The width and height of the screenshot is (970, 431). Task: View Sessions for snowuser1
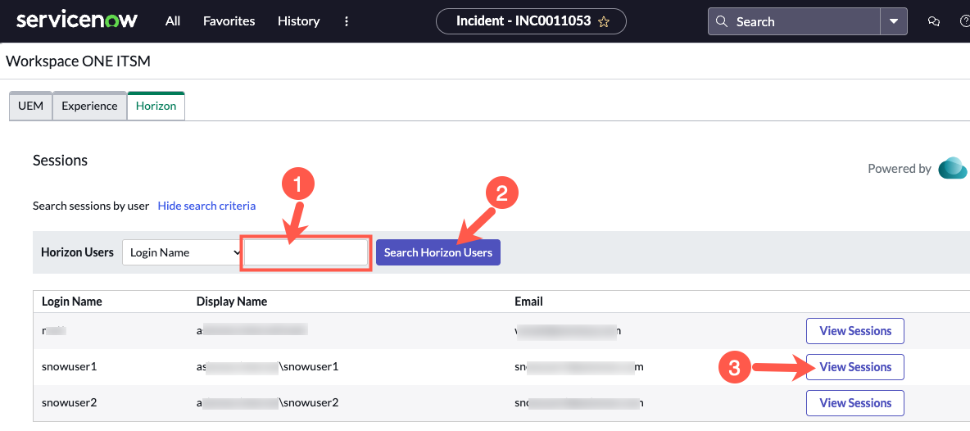854,367
